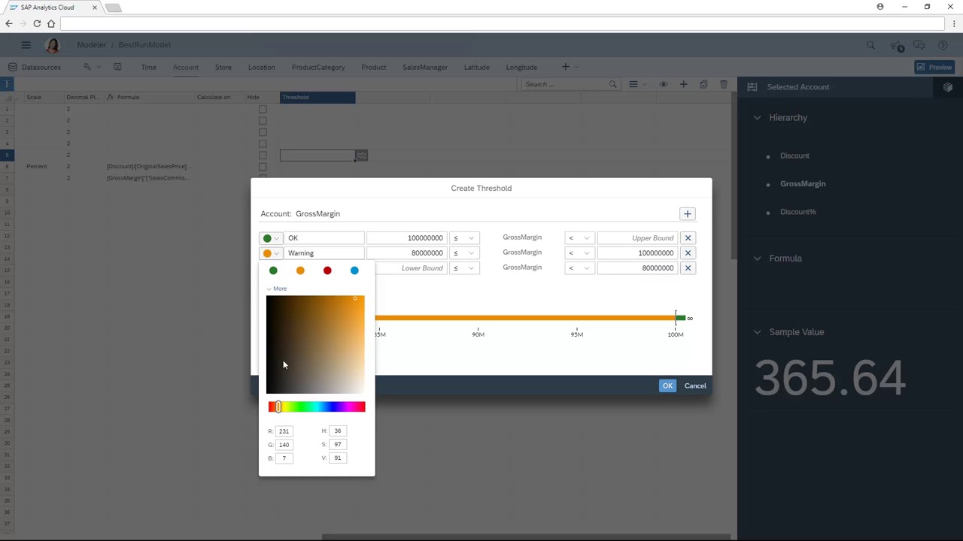Click the rainbow hue slider bar
This screenshot has height=541, width=963.
tap(317, 407)
